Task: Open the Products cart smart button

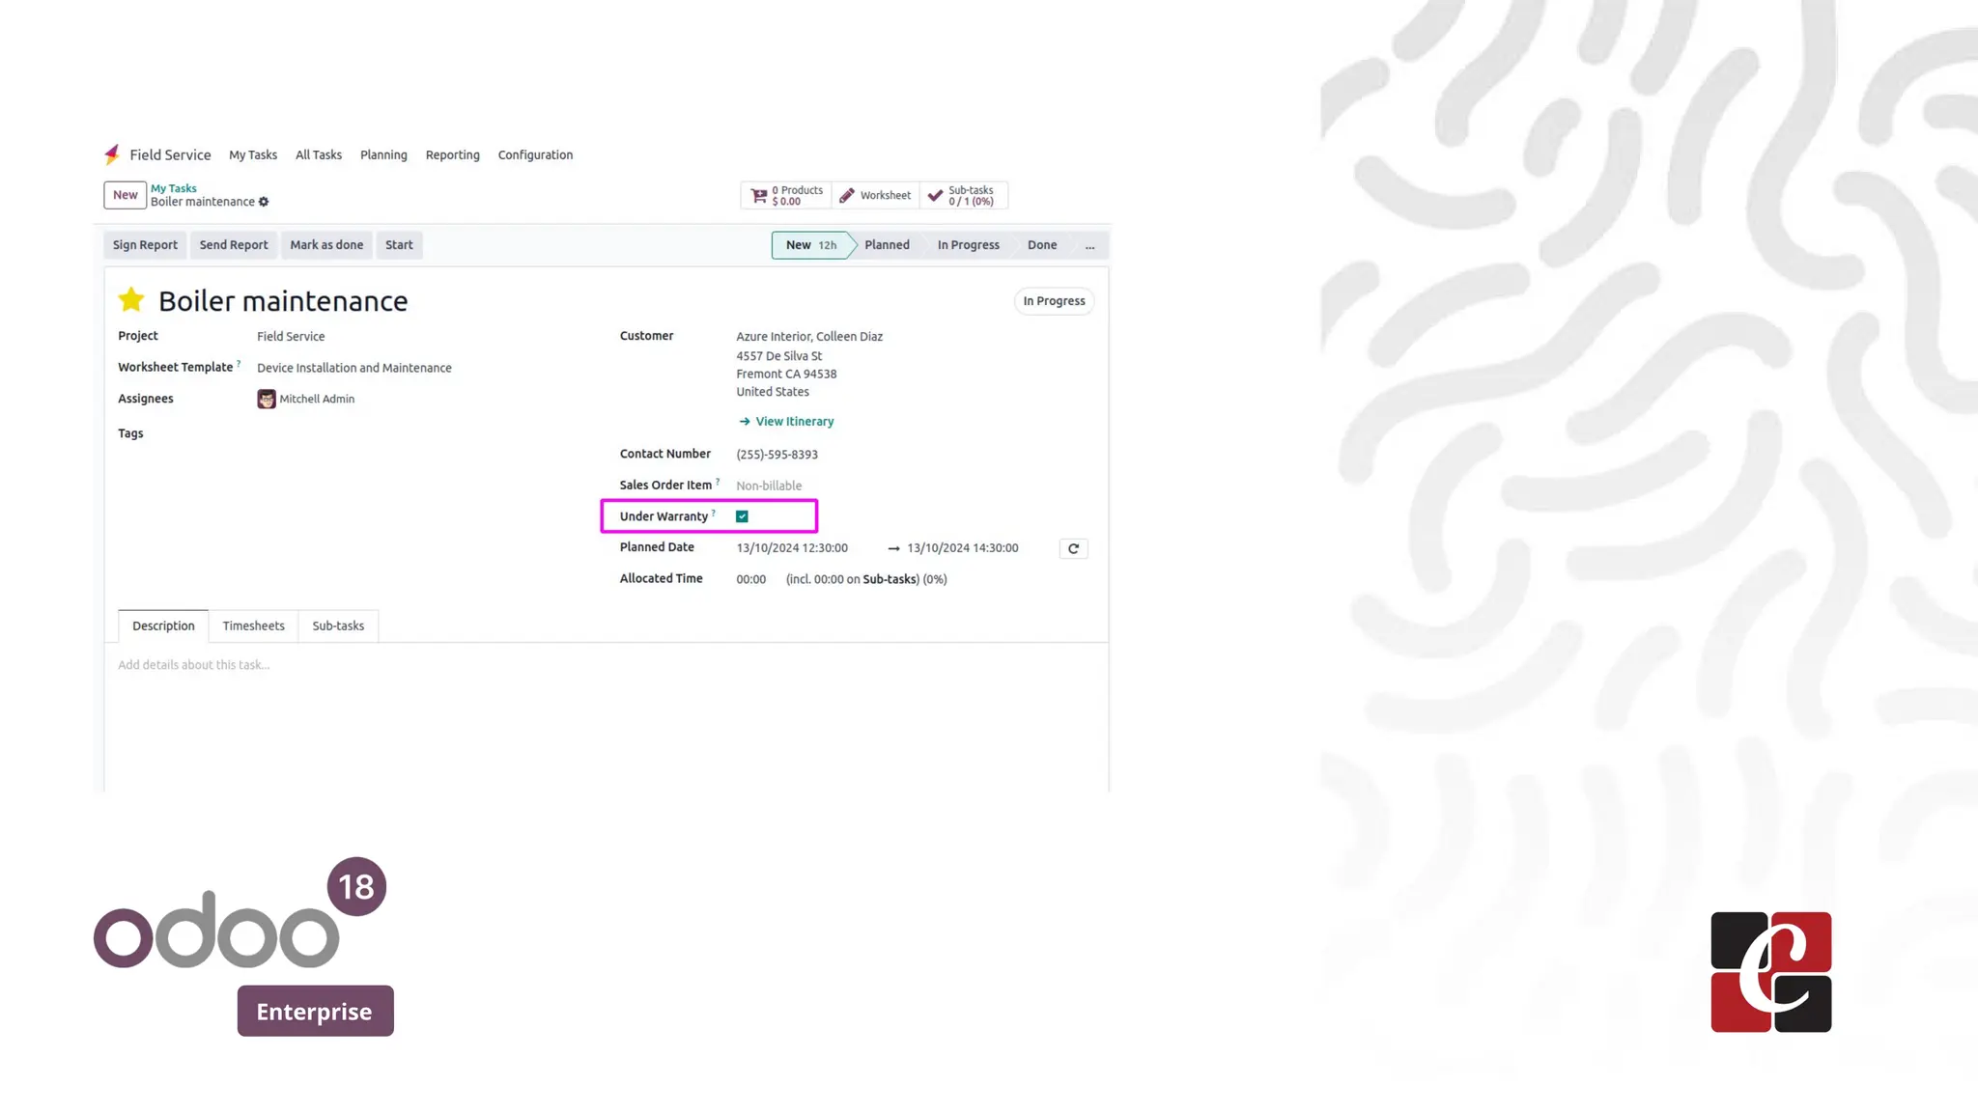Action: (787, 196)
